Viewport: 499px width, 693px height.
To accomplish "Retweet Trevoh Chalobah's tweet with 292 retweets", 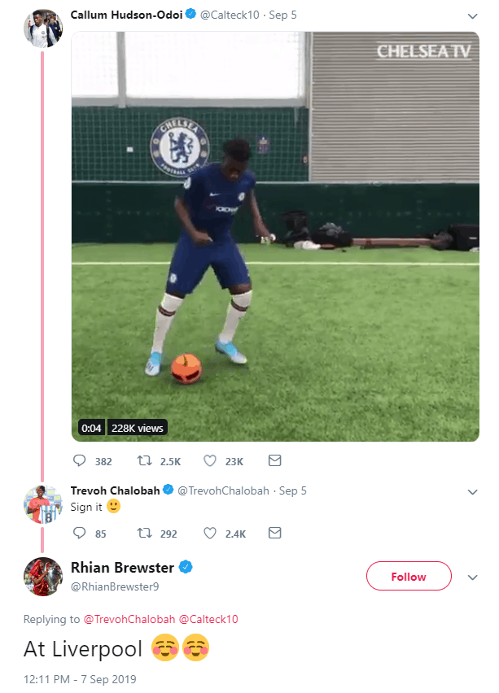I will (x=144, y=533).
